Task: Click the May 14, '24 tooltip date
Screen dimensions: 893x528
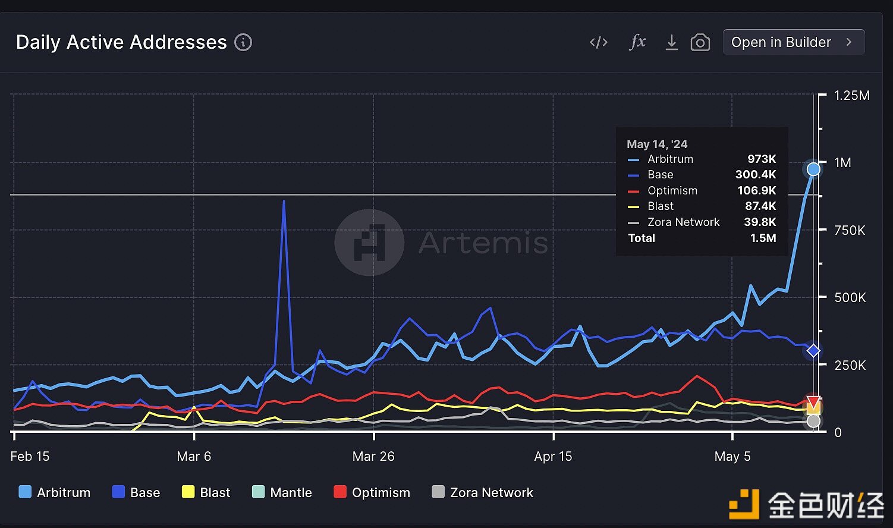Action: pos(657,144)
